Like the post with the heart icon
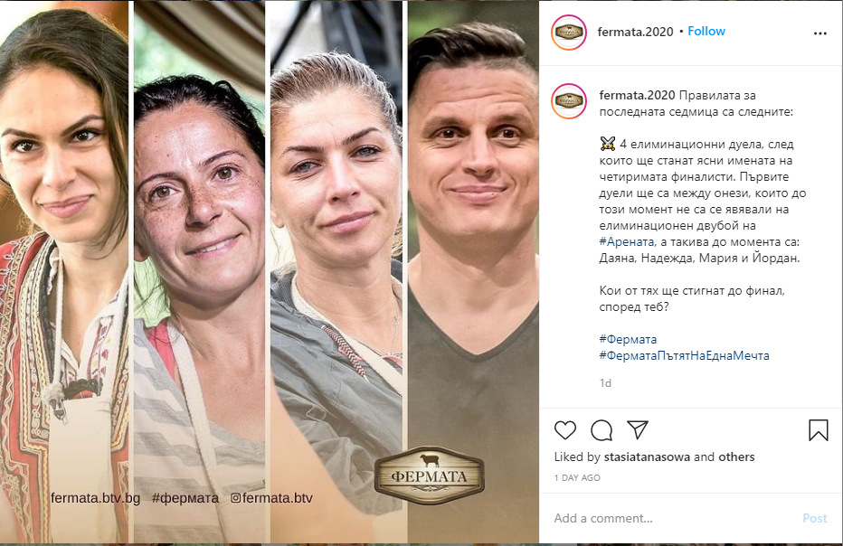 click(x=565, y=430)
